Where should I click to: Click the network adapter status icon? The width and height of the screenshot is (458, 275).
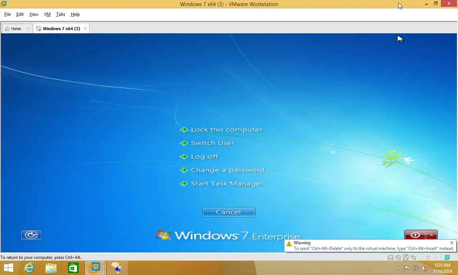[413, 257]
